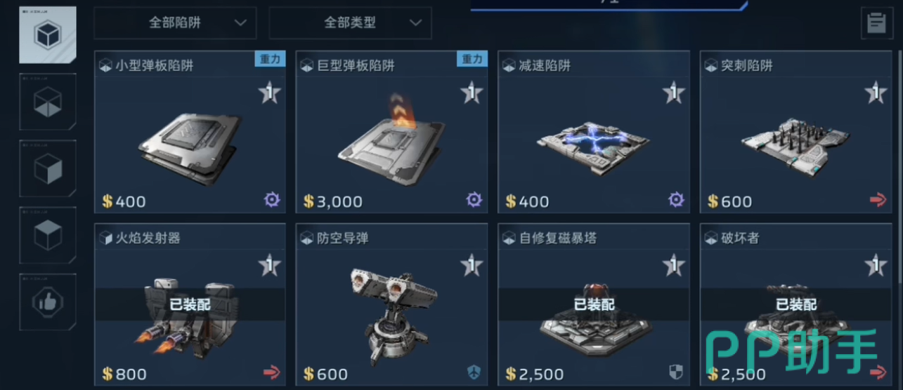The height and width of the screenshot is (390, 903).
Task: Click the blue shield icon on 防空导弹 card
Action: (x=474, y=372)
